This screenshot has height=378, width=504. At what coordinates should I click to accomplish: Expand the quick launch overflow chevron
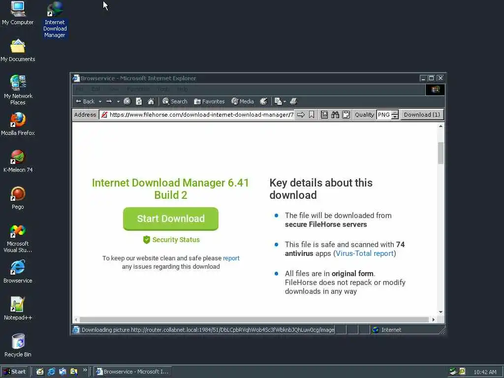85,370
